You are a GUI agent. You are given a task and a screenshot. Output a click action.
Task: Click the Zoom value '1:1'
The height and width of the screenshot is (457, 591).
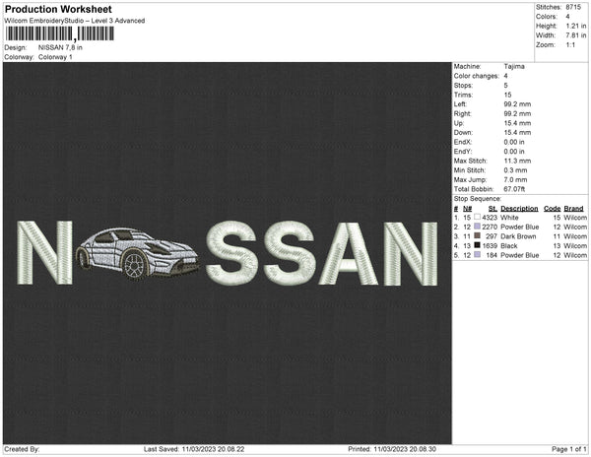(570, 45)
